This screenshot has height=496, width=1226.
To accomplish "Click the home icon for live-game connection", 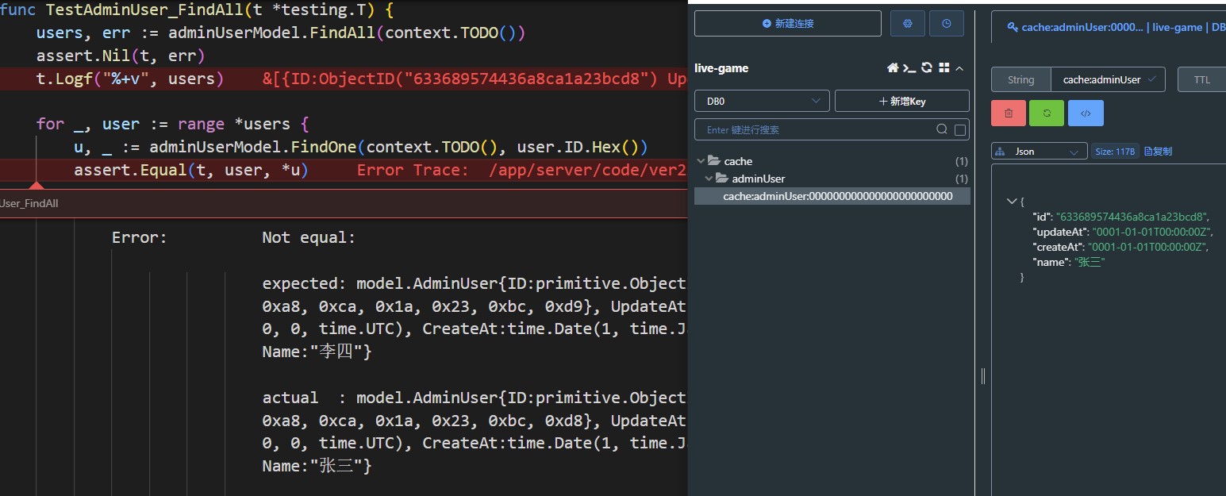I will (894, 68).
